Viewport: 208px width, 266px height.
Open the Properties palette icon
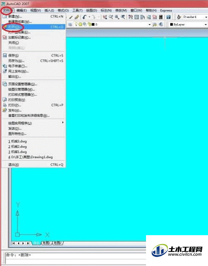point(131,17)
